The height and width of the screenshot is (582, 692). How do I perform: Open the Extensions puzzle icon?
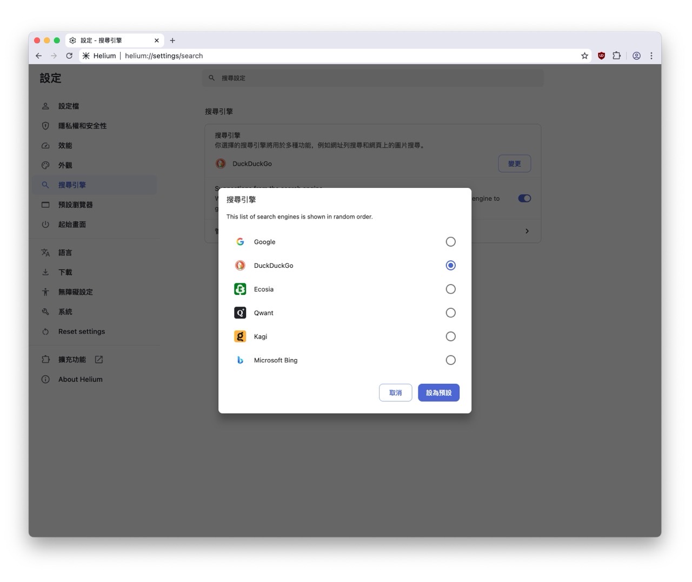(616, 56)
